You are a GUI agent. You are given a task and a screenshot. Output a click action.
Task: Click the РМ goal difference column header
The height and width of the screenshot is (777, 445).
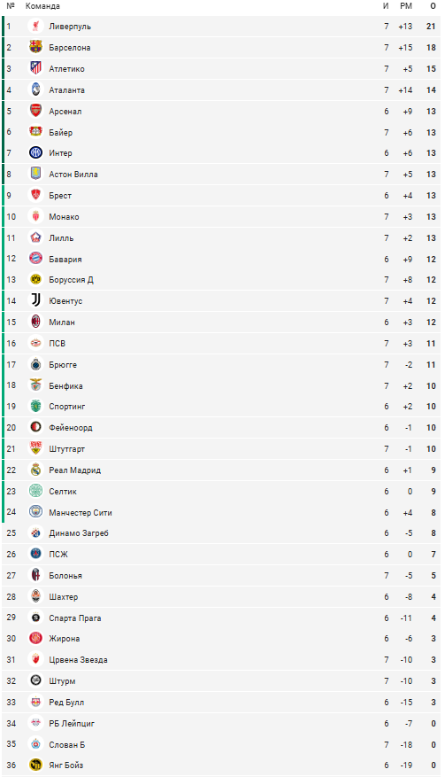[x=406, y=6]
